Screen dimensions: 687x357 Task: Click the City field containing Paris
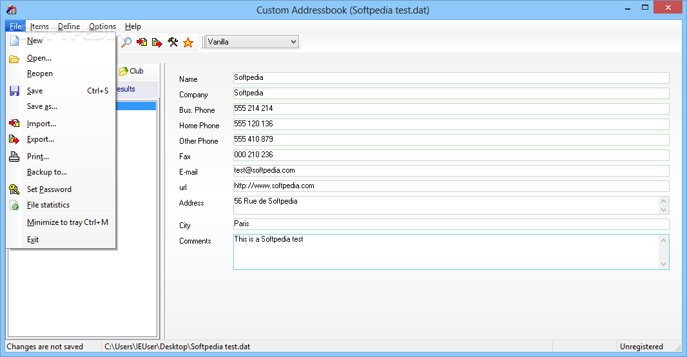click(x=451, y=224)
